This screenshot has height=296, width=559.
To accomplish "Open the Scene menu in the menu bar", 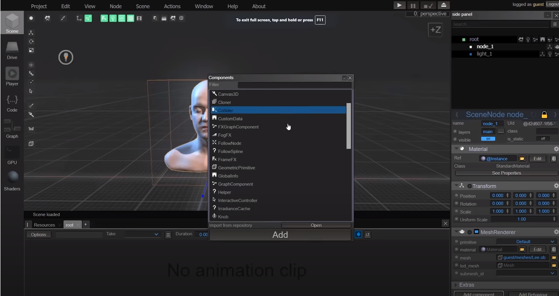I will (x=142, y=6).
